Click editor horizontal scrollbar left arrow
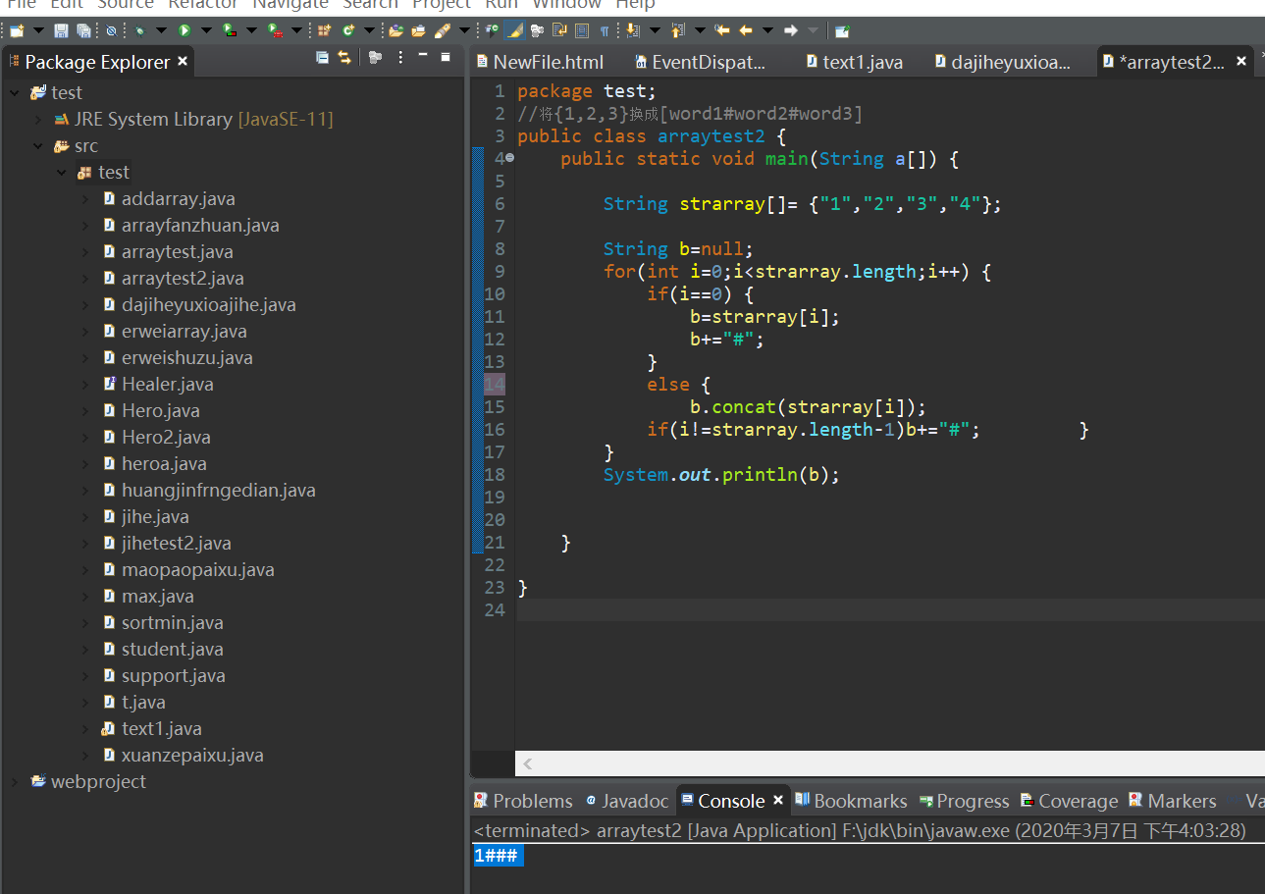This screenshot has height=894, width=1265. click(527, 763)
